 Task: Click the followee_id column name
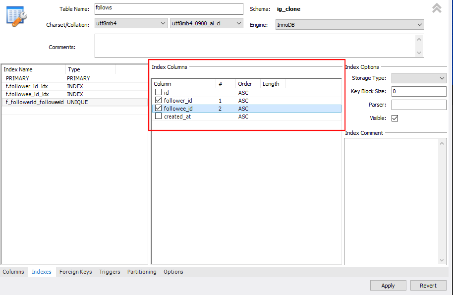178,109
